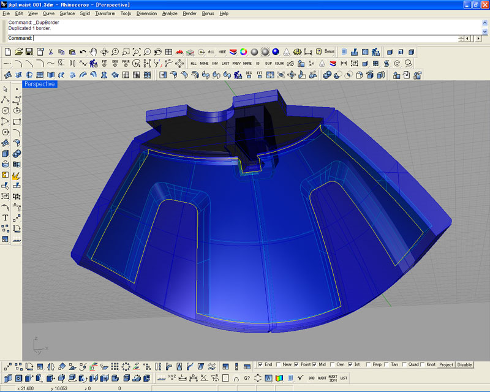Viewport: 490px width, 392px height.
Task: Click the Project osnap button
Action: pyautogui.click(x=446, y=364)
